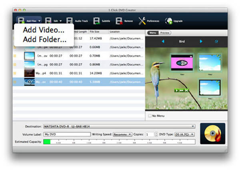Select the pink thumbnail in menu preview
Image resolution: width=240 pixels, height=170 pixels.
pos(182,63)
